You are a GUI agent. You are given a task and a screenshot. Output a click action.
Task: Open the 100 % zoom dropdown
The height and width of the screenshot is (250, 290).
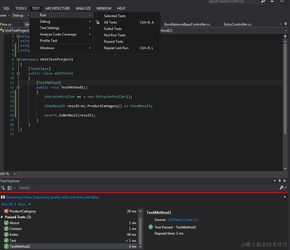click(x=14, y=174)
